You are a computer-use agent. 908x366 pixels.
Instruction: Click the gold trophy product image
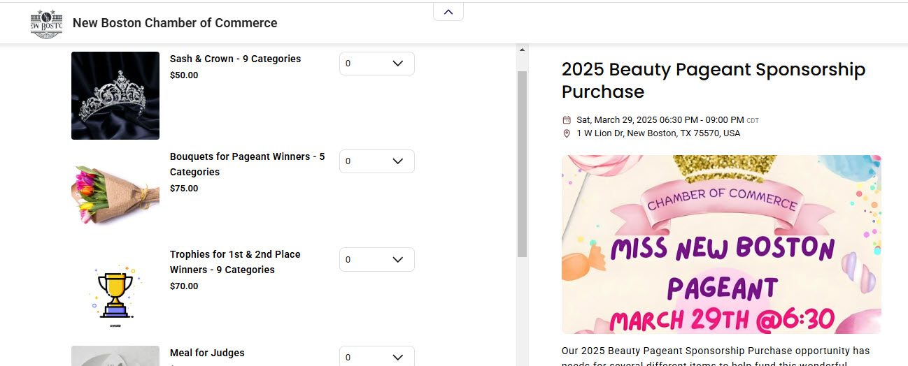pyautogui.click(x=115, y=293)
